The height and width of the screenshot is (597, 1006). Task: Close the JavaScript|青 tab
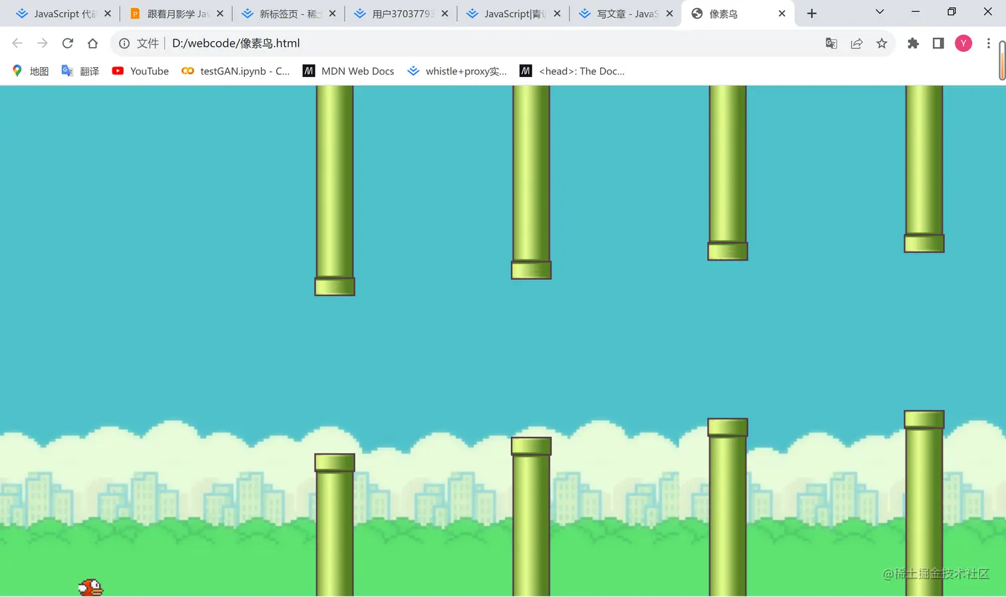point(558,13)
